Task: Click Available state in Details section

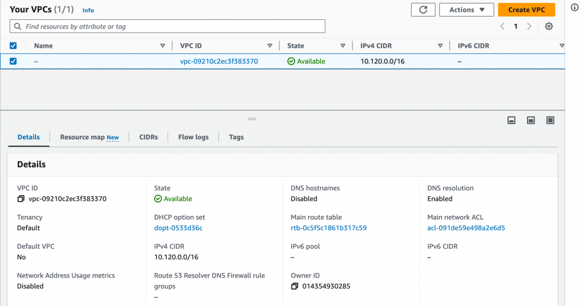Action: 173,199
